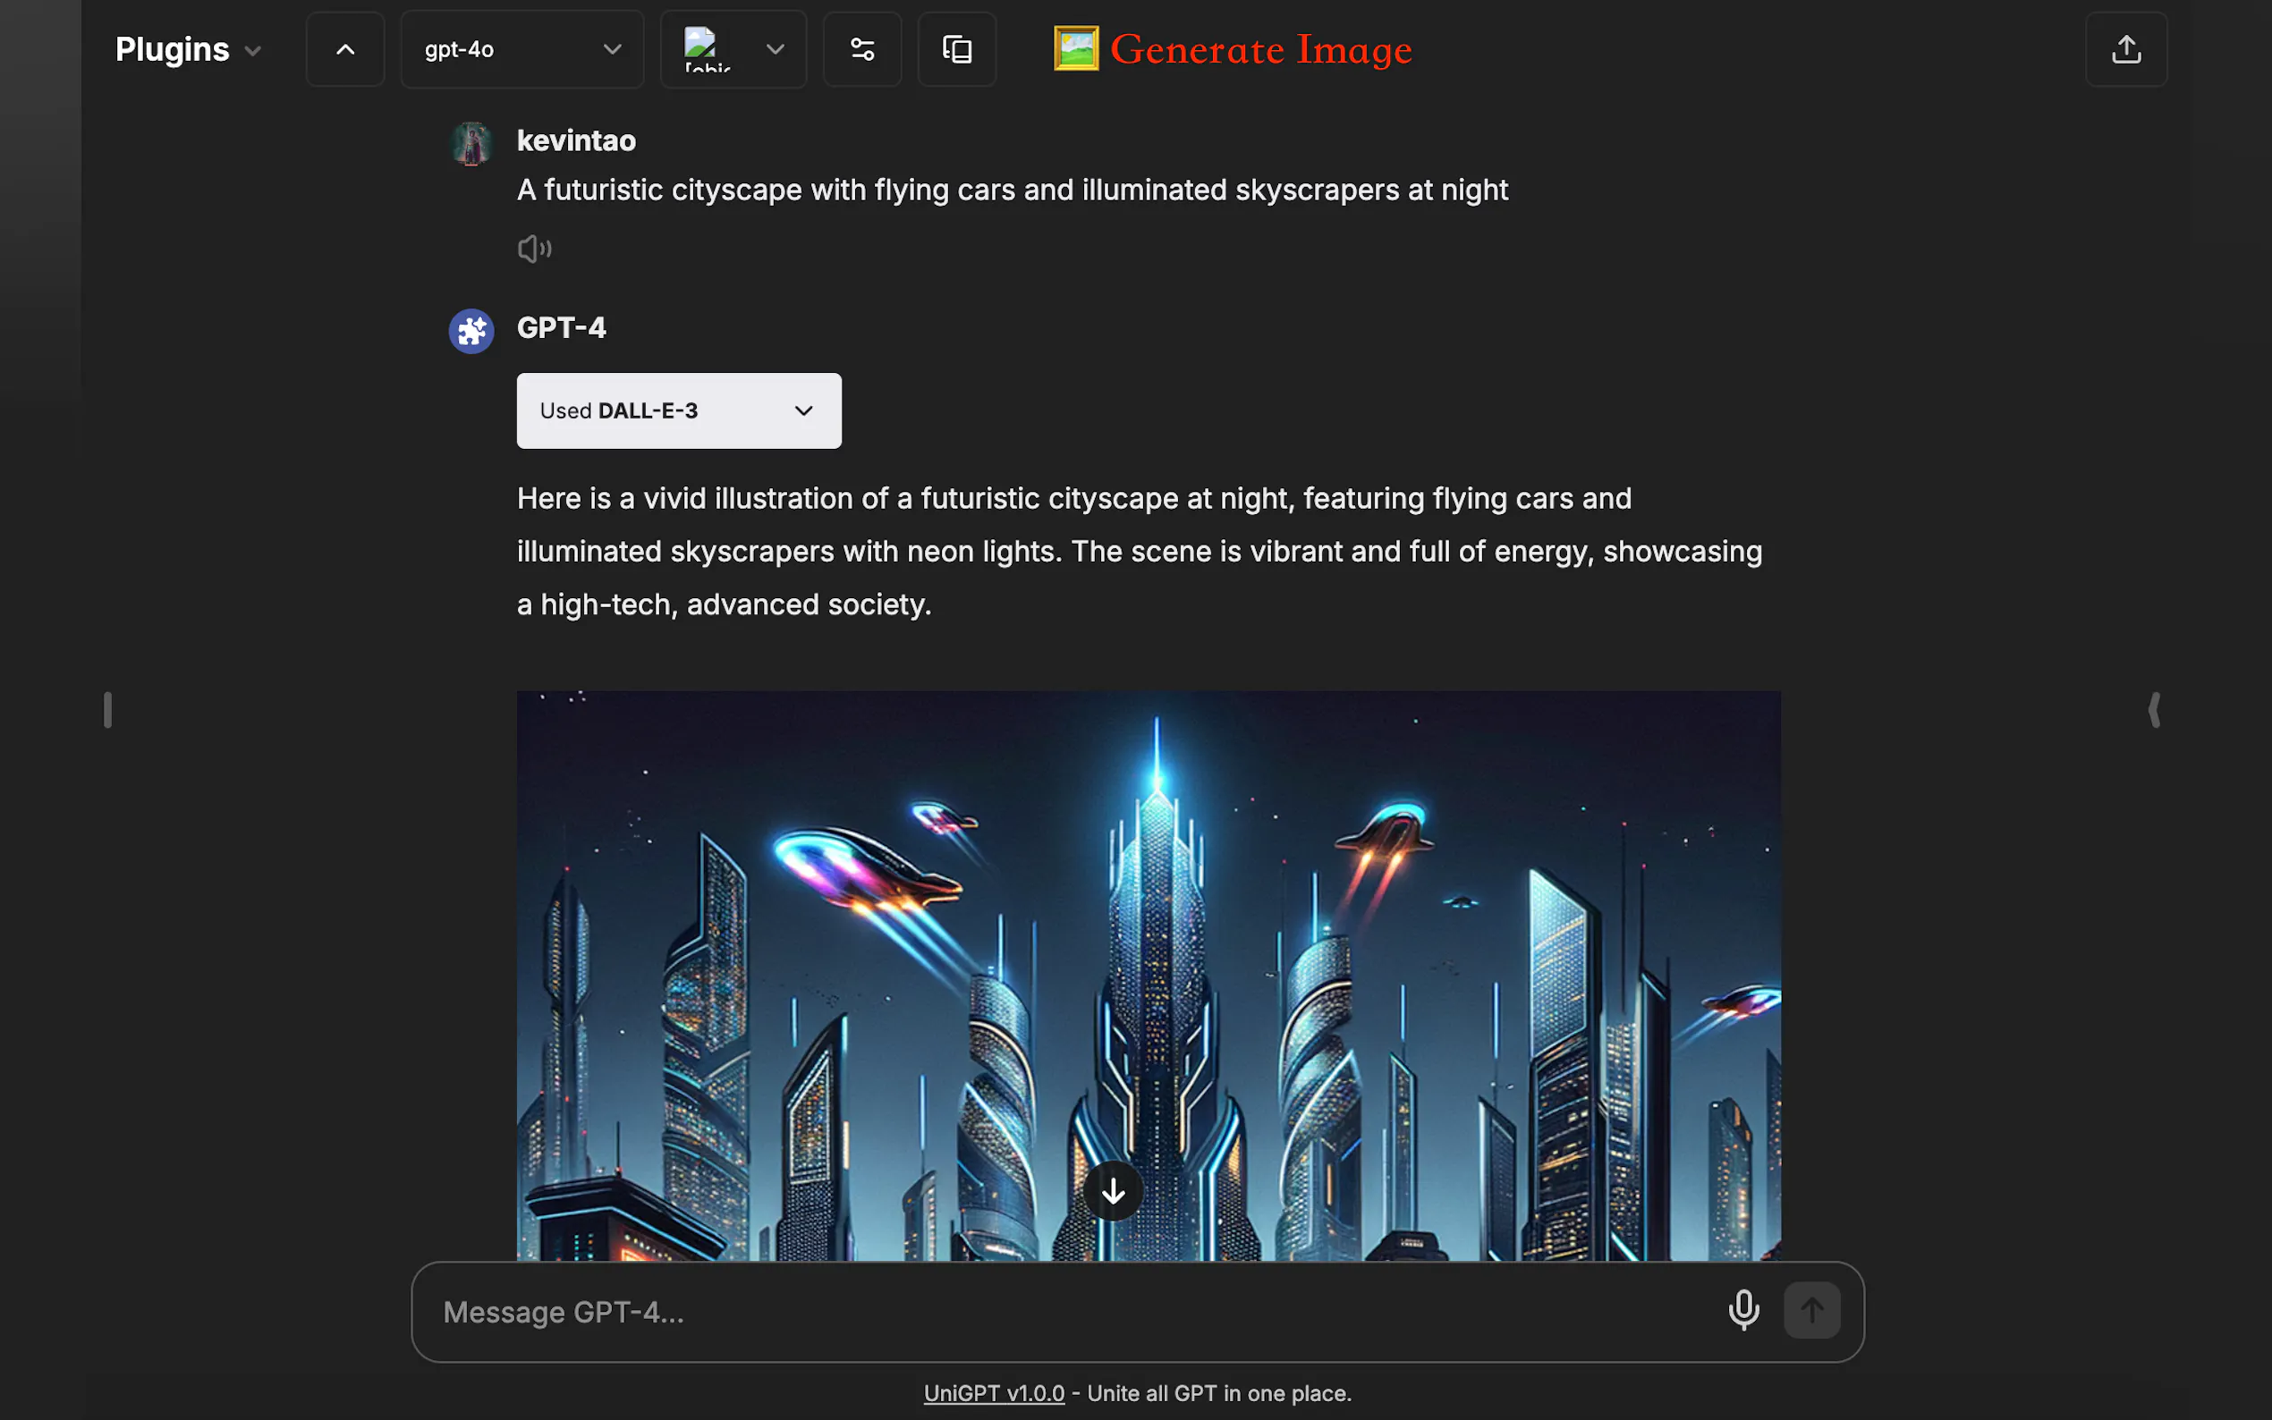Collapse the header with the up chevron
The image size is (2272, 1420).
click(x=344, y=50)
